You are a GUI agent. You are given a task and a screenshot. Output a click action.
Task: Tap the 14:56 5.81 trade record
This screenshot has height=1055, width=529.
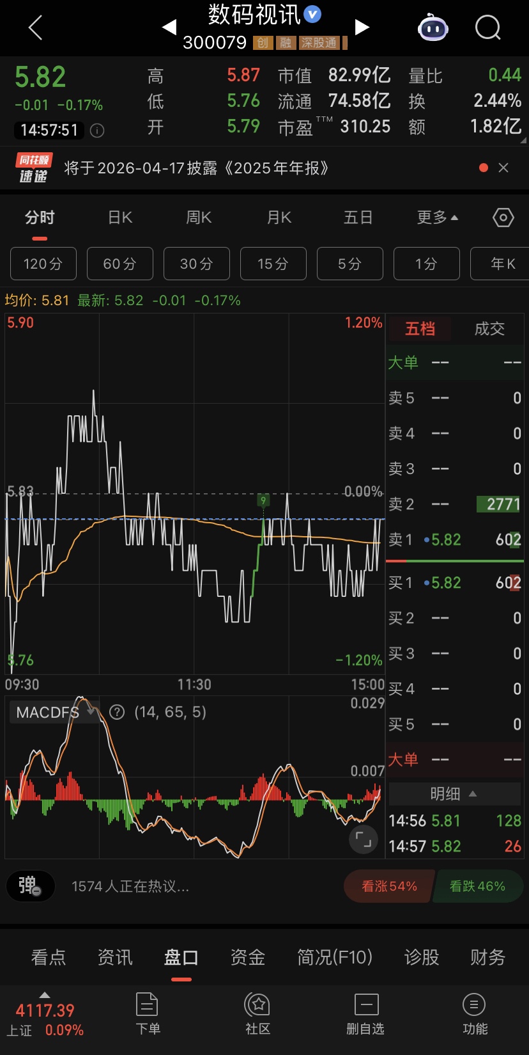tap(455, 821)
